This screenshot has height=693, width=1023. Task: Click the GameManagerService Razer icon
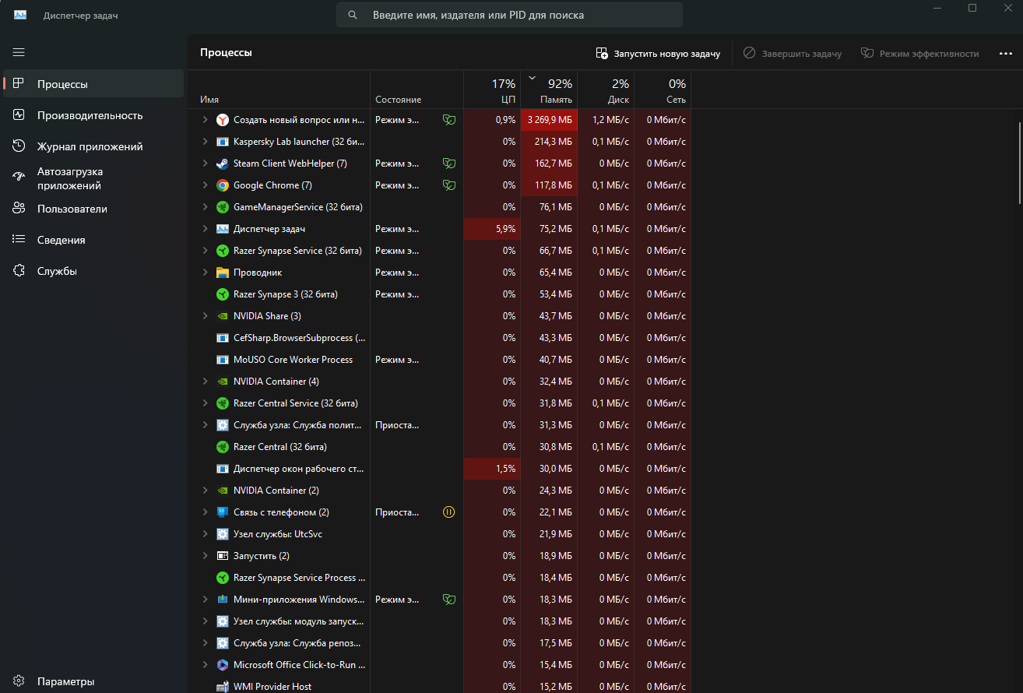(223, 207)
